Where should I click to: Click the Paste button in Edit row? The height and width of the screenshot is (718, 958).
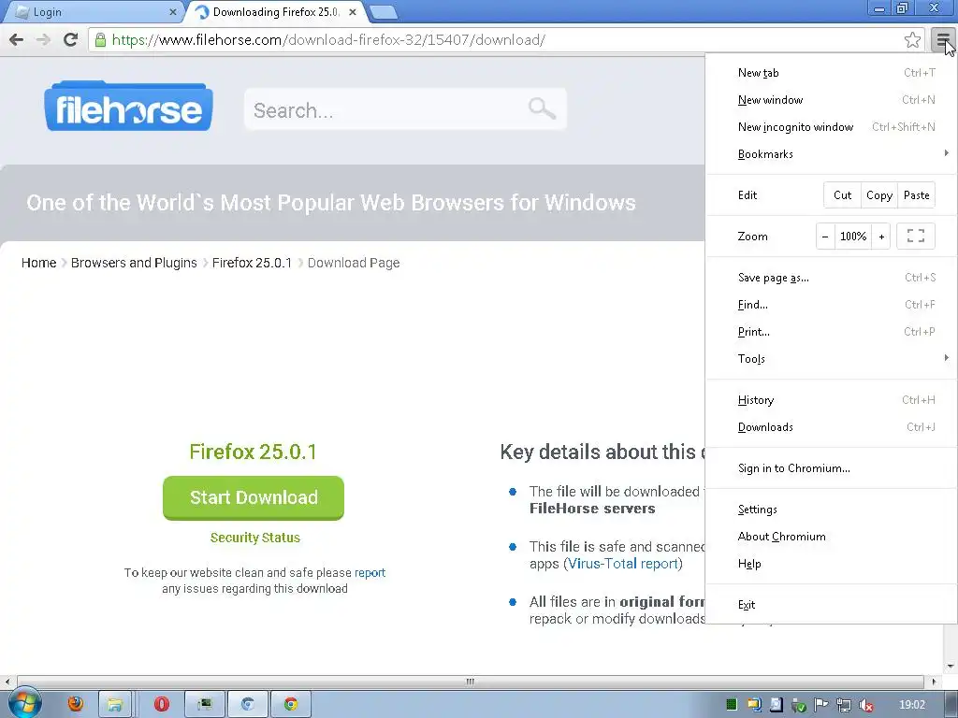(x=917, y=195)
